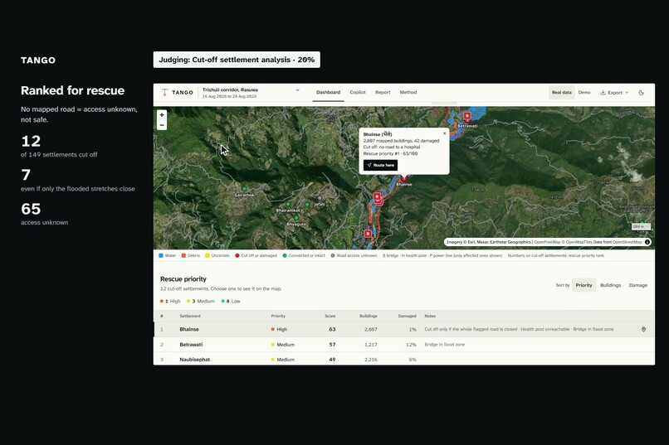Screen dimensions: 669x445
Task: Select the Naubisephat settlement row
Action: [404, 359]
